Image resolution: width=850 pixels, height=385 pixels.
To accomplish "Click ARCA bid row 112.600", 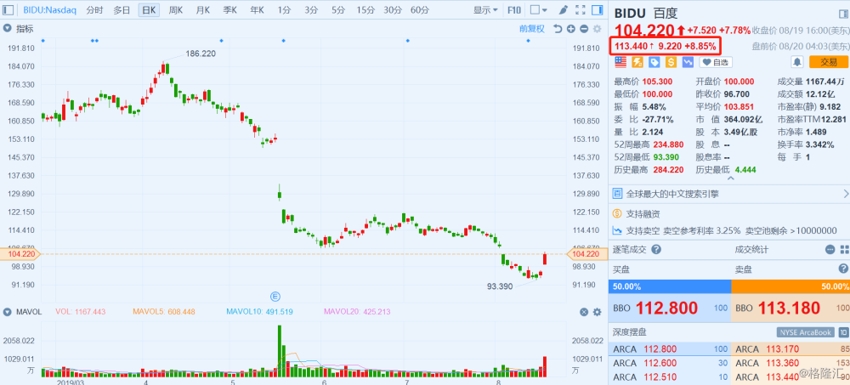I will (670, 363).
